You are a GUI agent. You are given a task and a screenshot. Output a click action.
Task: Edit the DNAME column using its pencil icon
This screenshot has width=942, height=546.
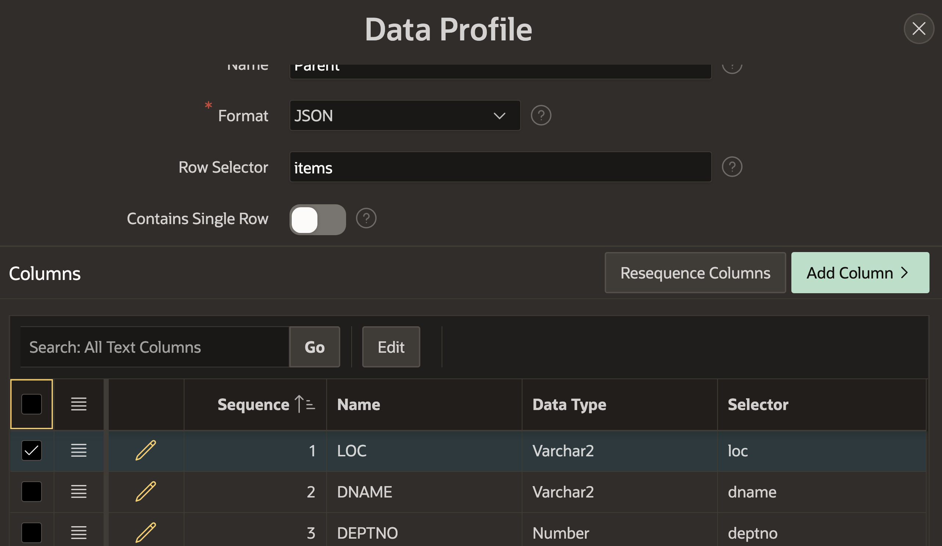(146, 492)
